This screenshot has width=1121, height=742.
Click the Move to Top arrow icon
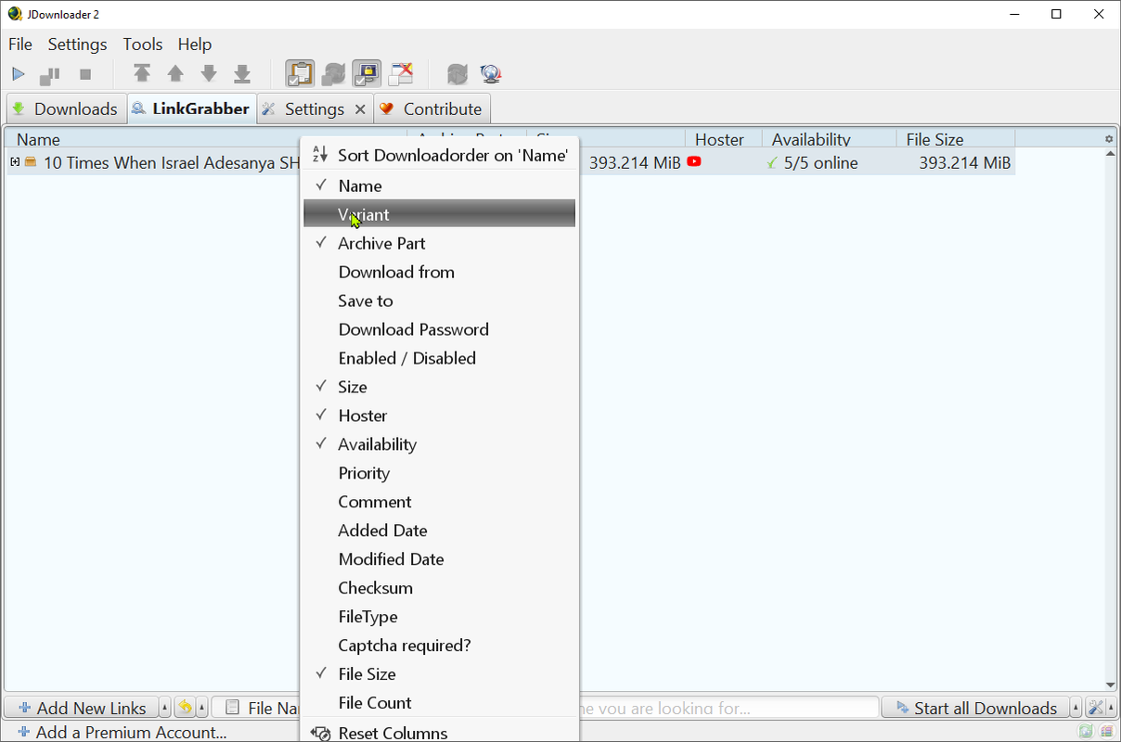141,73
